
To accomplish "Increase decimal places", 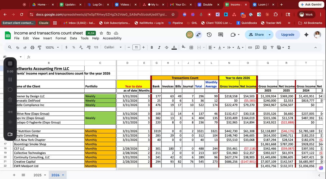I will (x=89, y=47).
